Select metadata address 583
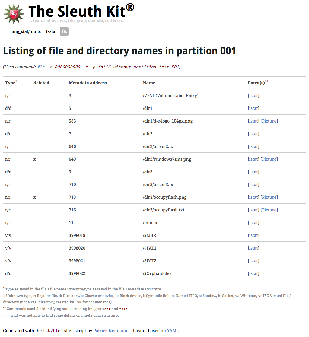 coord(72,121)
